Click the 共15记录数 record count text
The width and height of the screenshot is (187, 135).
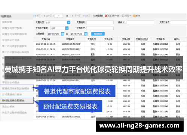tap(98, 16)
